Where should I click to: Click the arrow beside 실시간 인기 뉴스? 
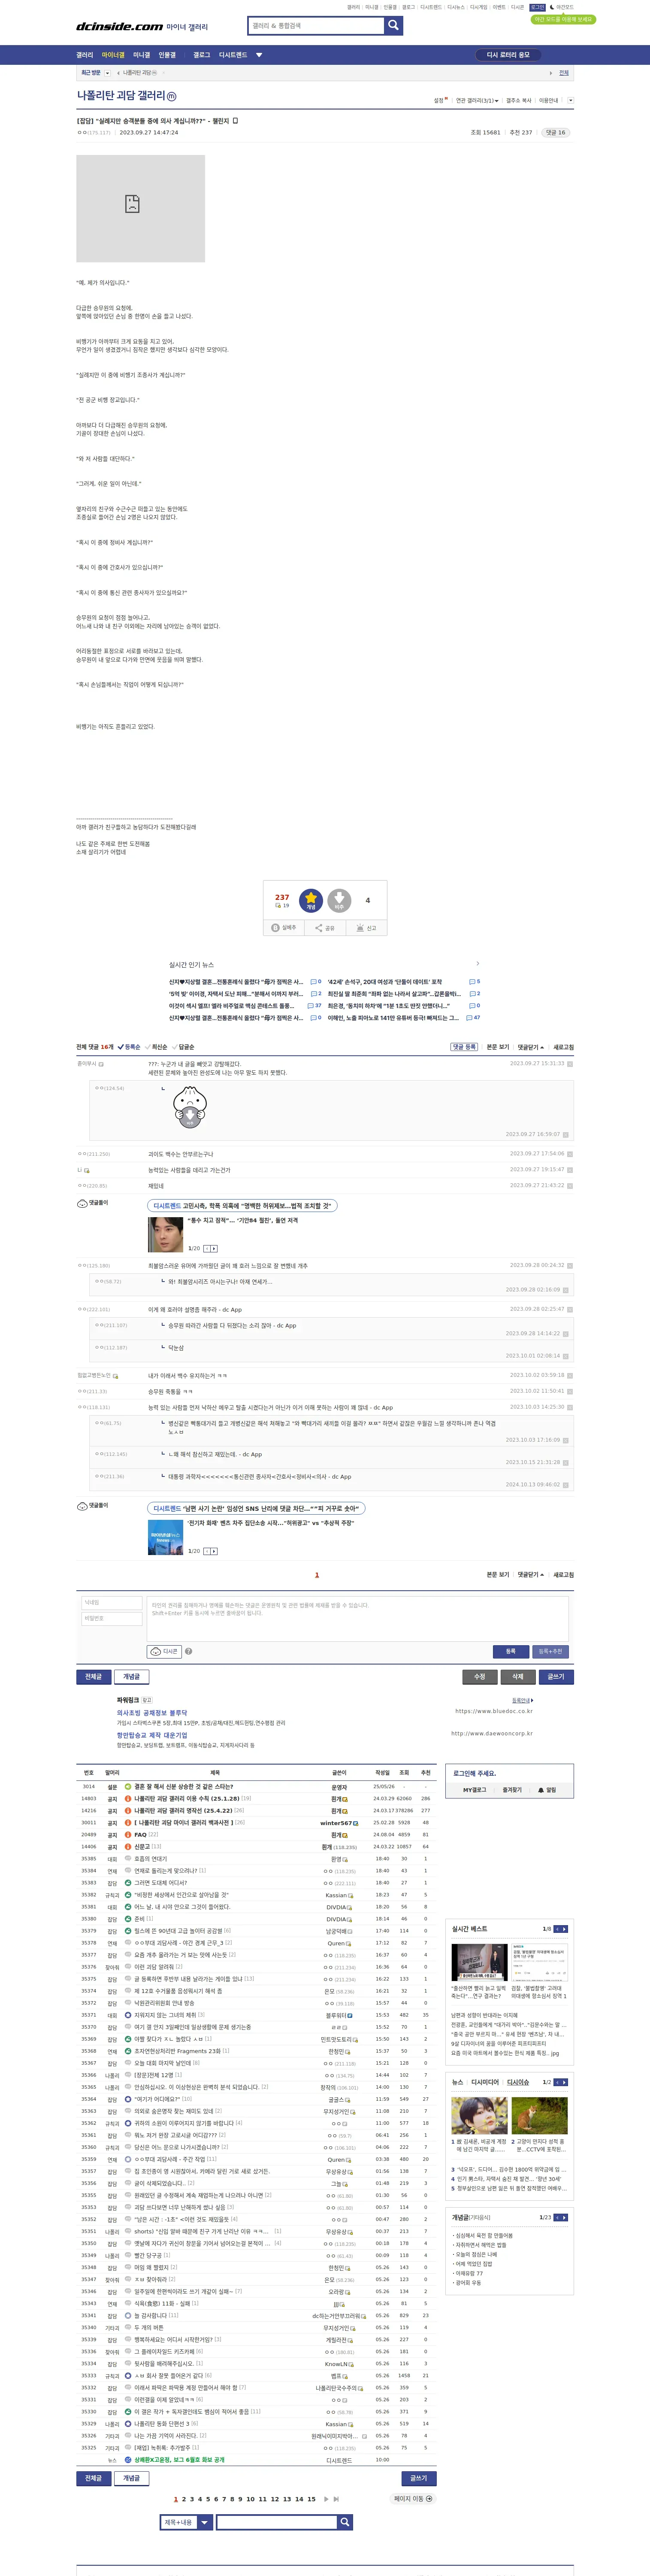pos(478,964)
